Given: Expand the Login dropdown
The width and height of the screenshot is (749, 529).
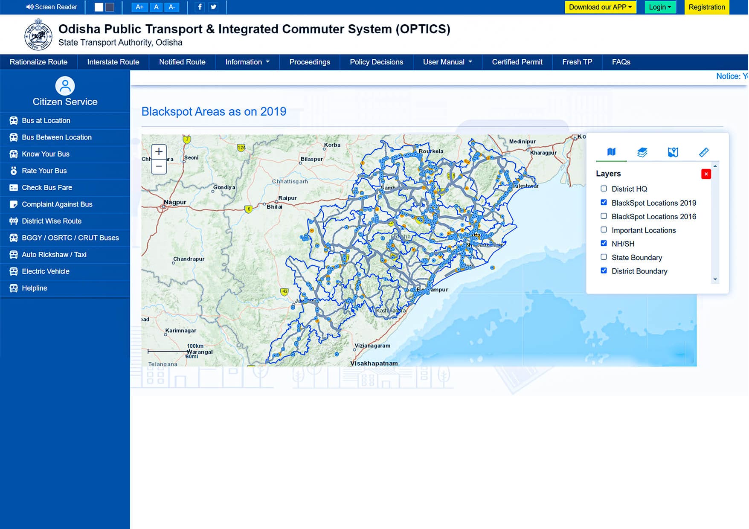Looking at the screenshot, I should pos(660,7).
